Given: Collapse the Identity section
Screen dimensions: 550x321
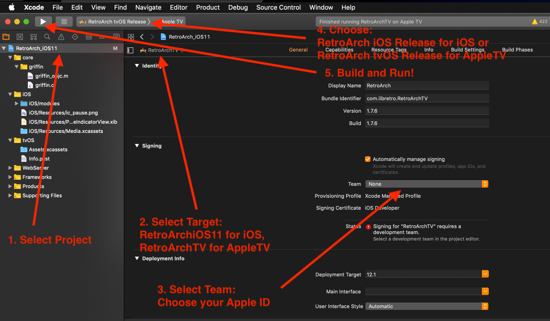Looking at the screenshot, I should [137, 65].
